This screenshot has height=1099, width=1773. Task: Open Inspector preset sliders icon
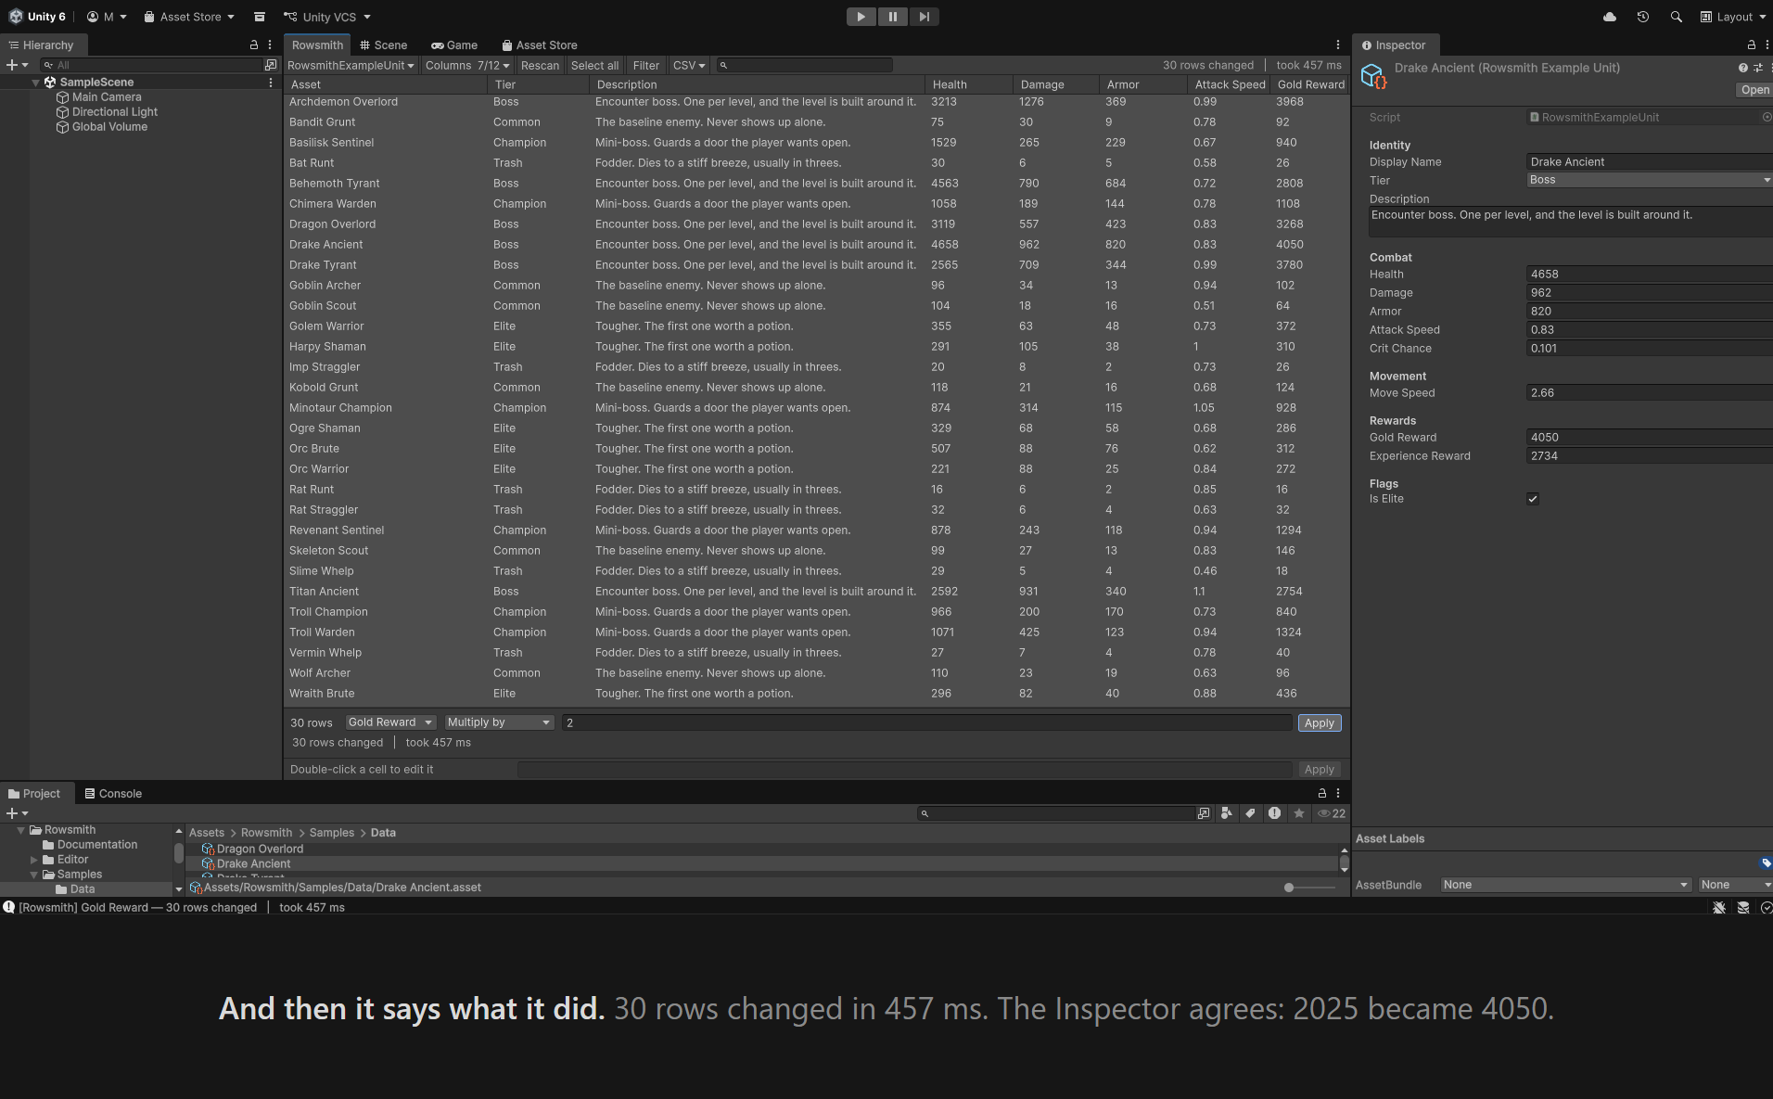click(x=1757, y=68)
